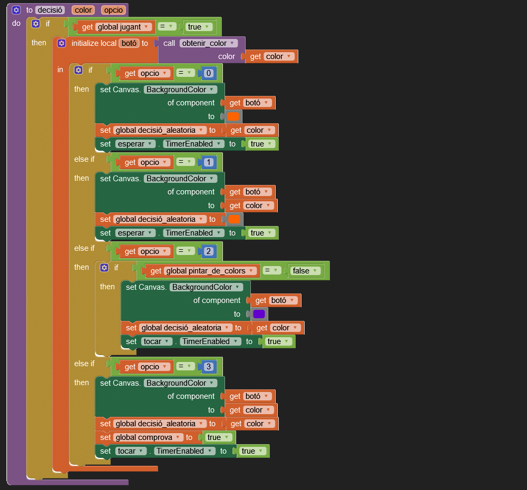Image resolution: width=527 pixels, height=490 pixels.
Task: Select the purple color block
Action: [x=259, y=314]
